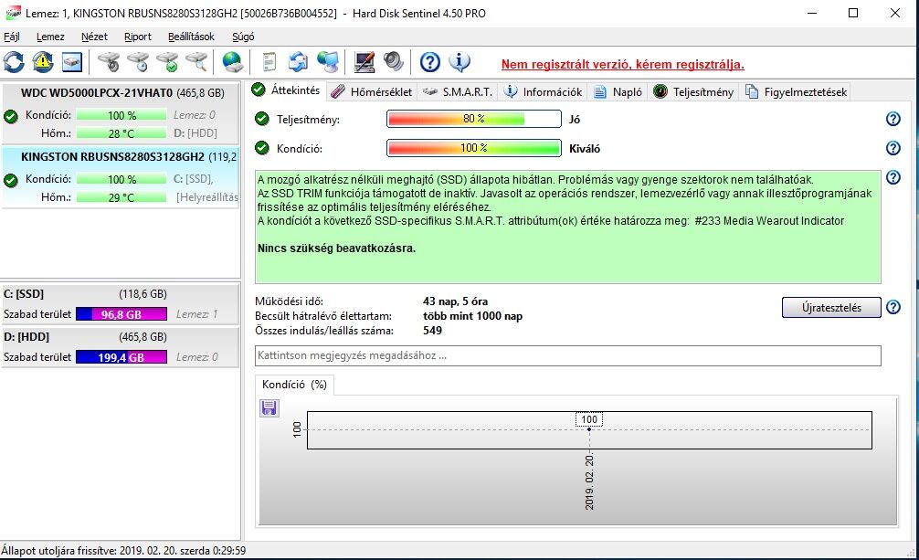
Task: Click the globe with monitor icon
Action: click(328, 61)
